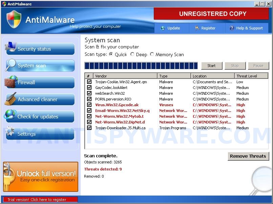Uncheck the Net-Worm.Win32.Mytob.t threat
The image size is (273, 204).
click(89, 116)
